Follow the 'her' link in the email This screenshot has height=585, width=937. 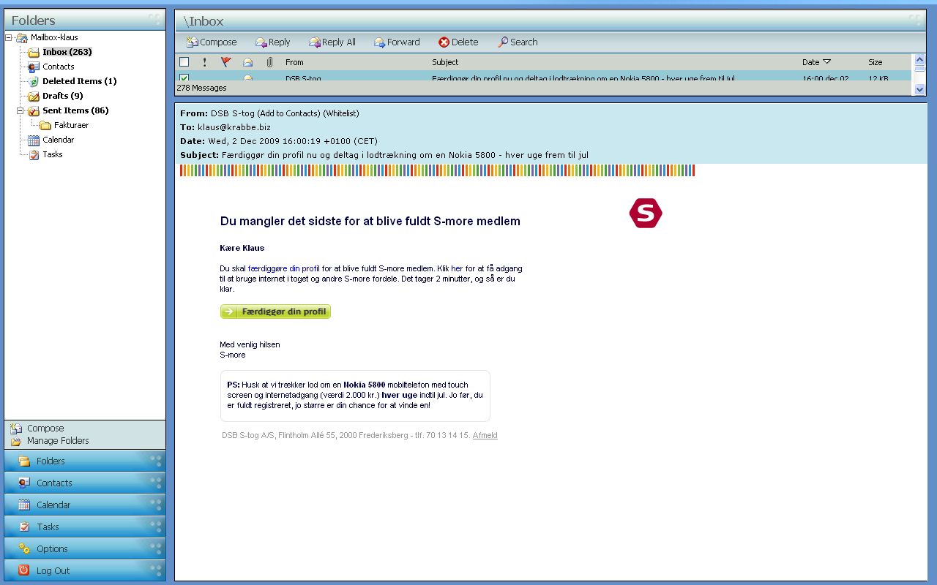click(457, 268)
